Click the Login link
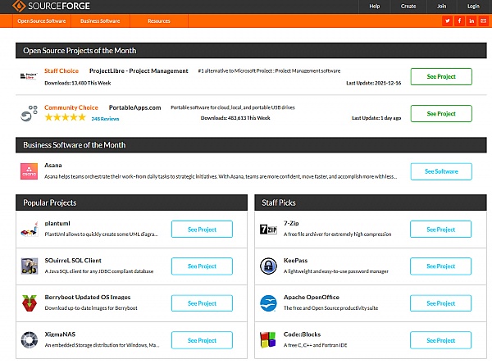Screen dimensions: 492x364 (x=473, y=7)
